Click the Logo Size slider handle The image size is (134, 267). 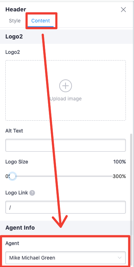click(x=12, y=176)
